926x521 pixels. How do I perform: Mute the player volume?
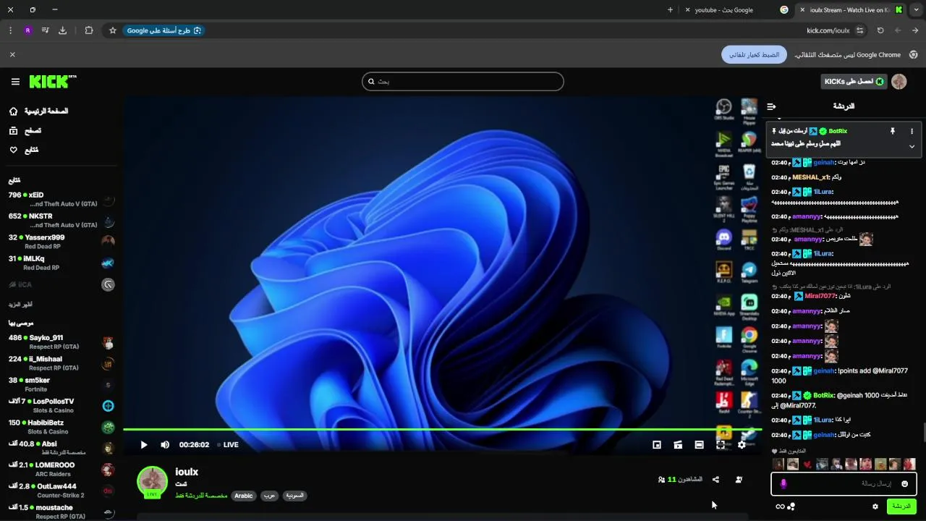tap(165, 445)
